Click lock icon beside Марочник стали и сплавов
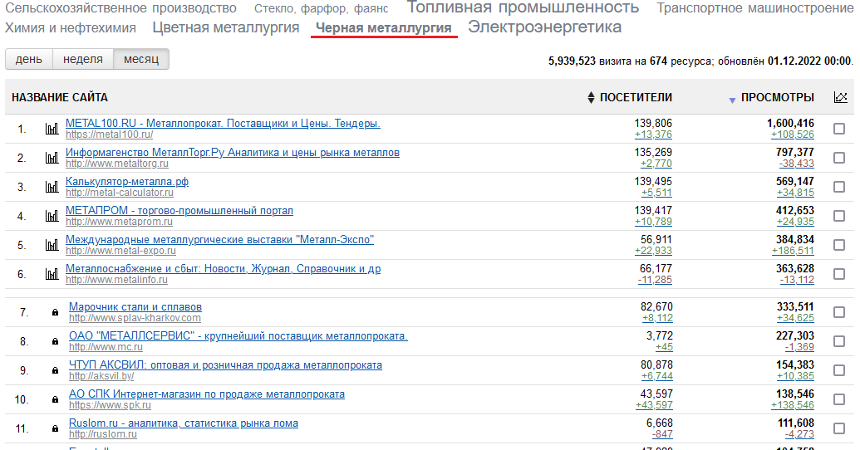This screenshot has height=450, width=860. 55,312
